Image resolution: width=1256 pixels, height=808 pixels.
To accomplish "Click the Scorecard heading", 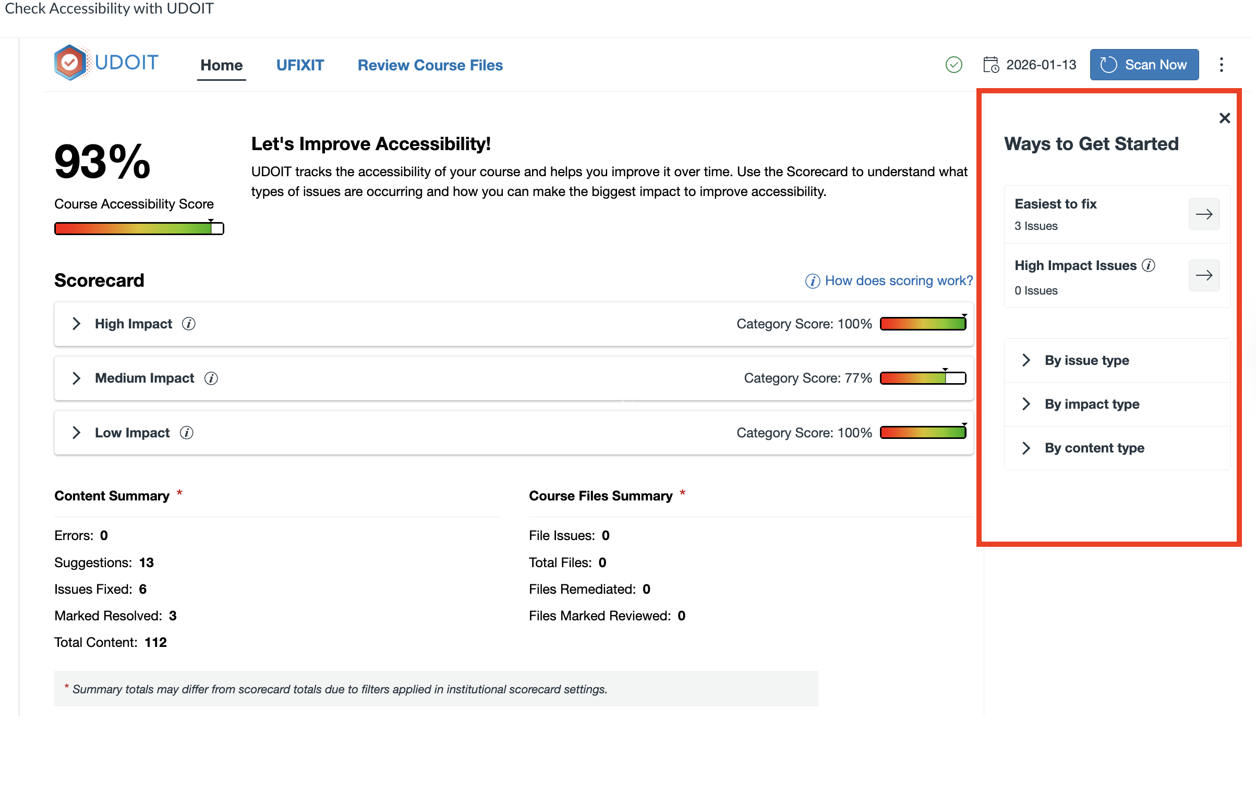I will point(99,280).
